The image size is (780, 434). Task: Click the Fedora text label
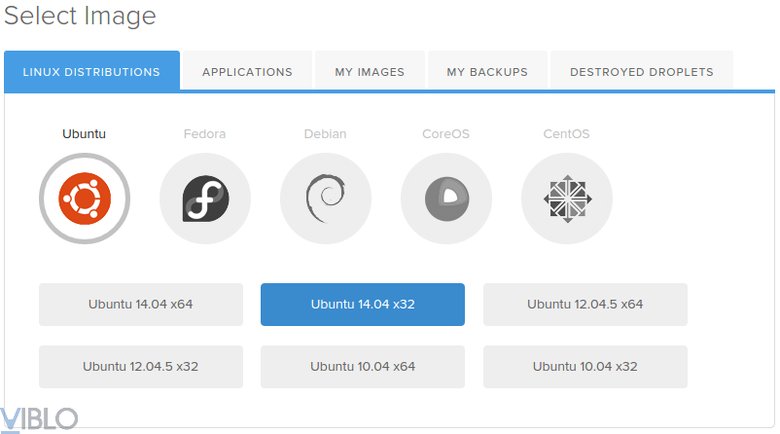pos(204,134)
